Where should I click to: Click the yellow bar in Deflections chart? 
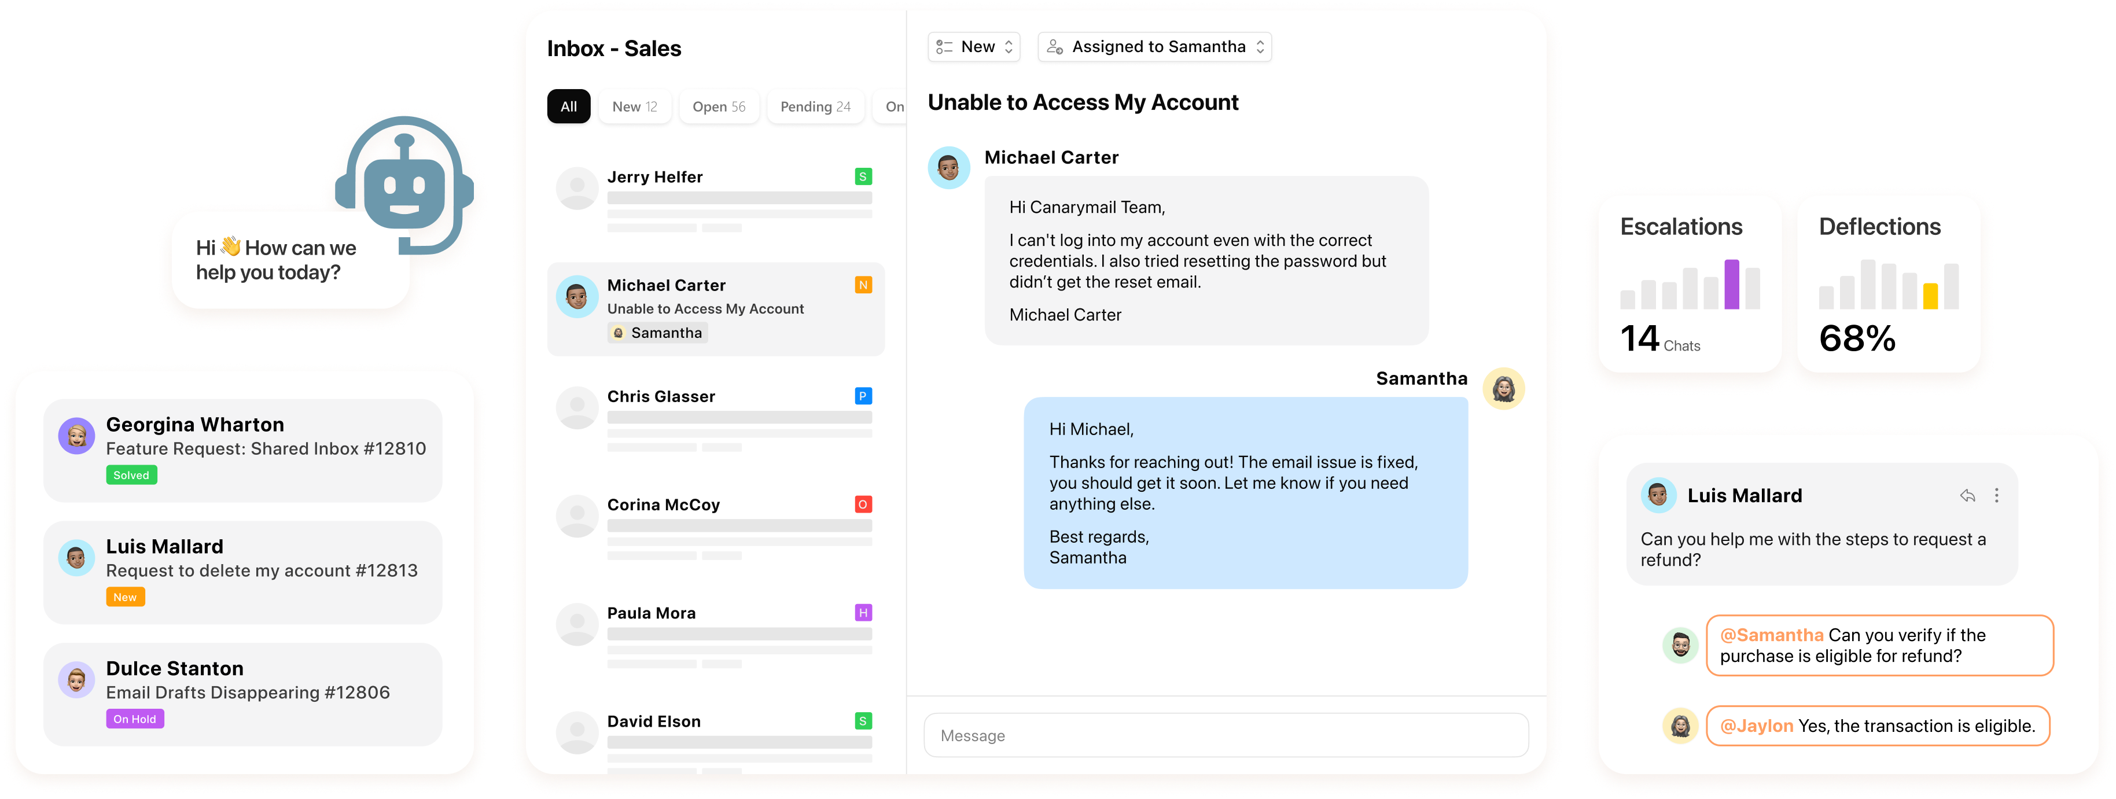click(1930, 296)
